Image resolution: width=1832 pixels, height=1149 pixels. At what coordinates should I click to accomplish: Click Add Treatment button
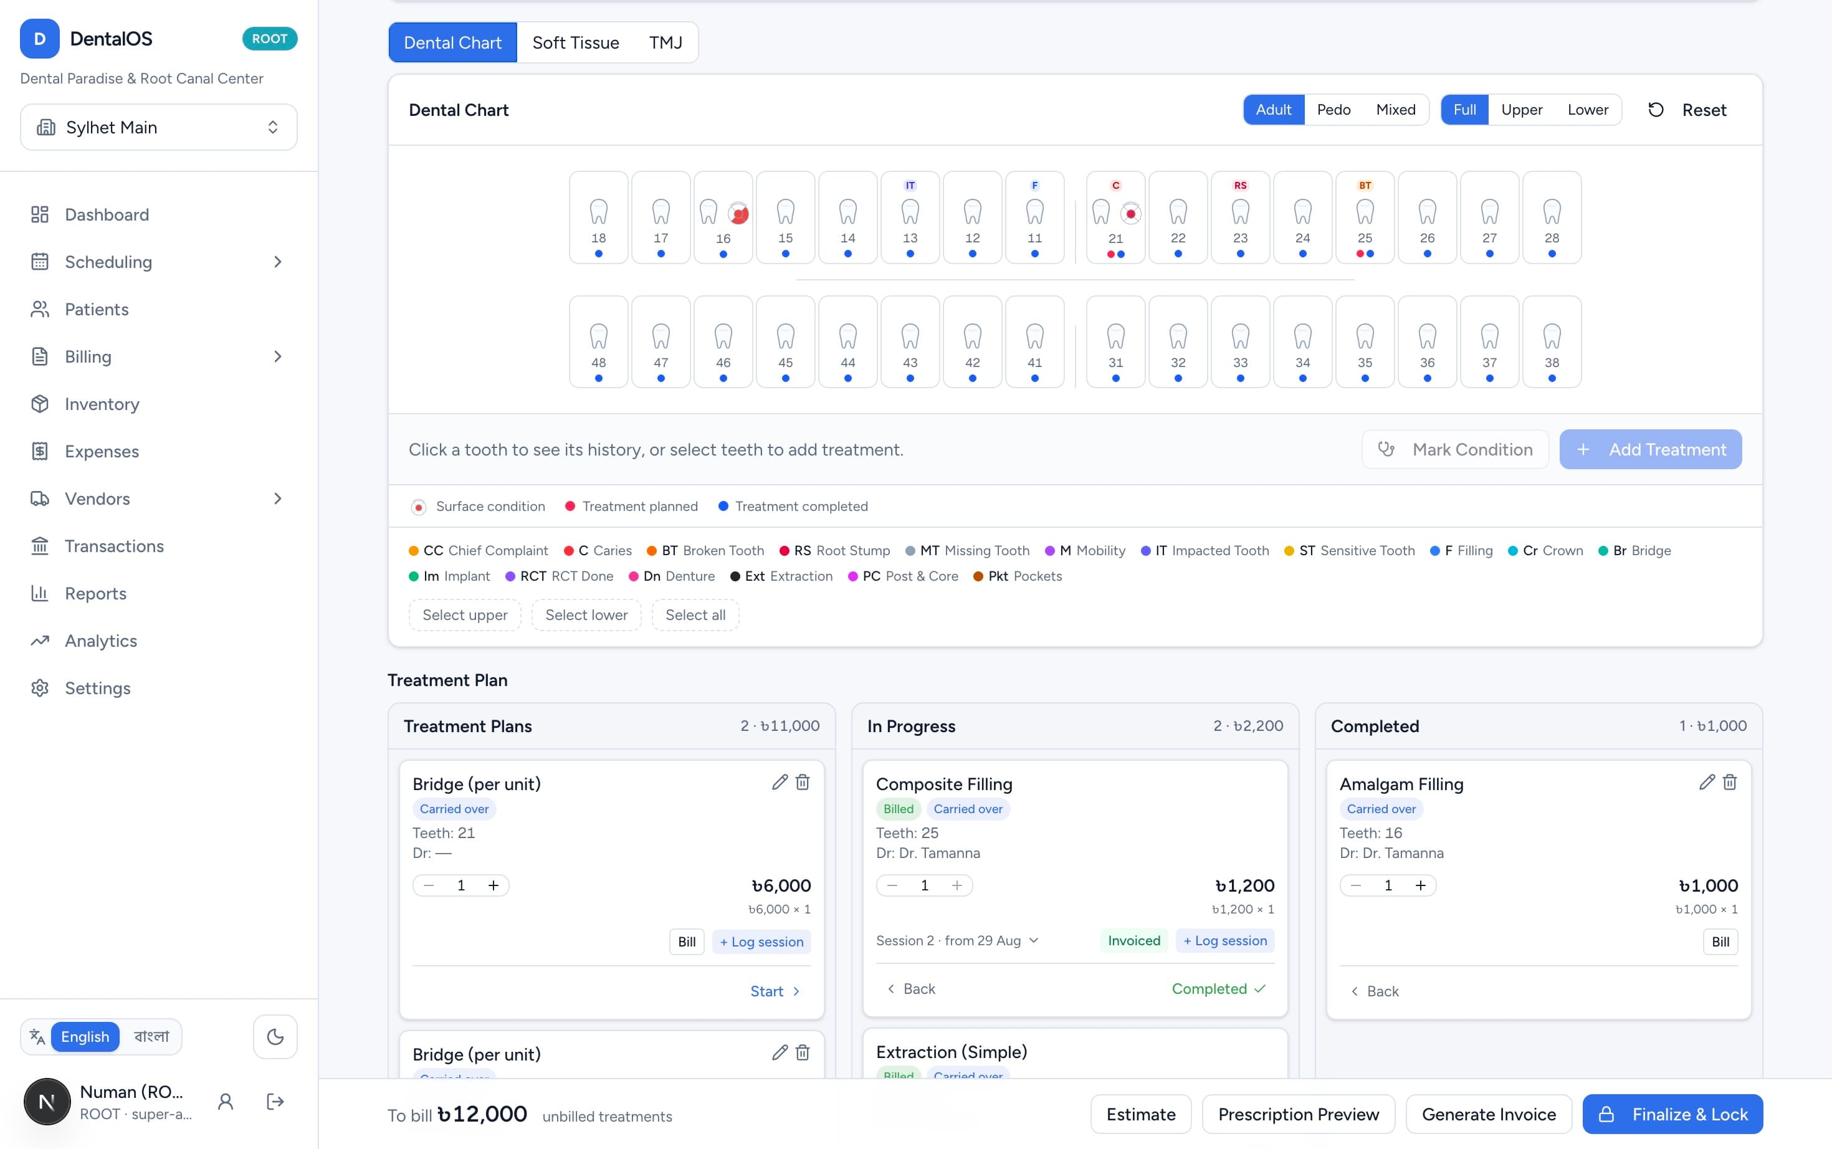[x=1651, y=449]
